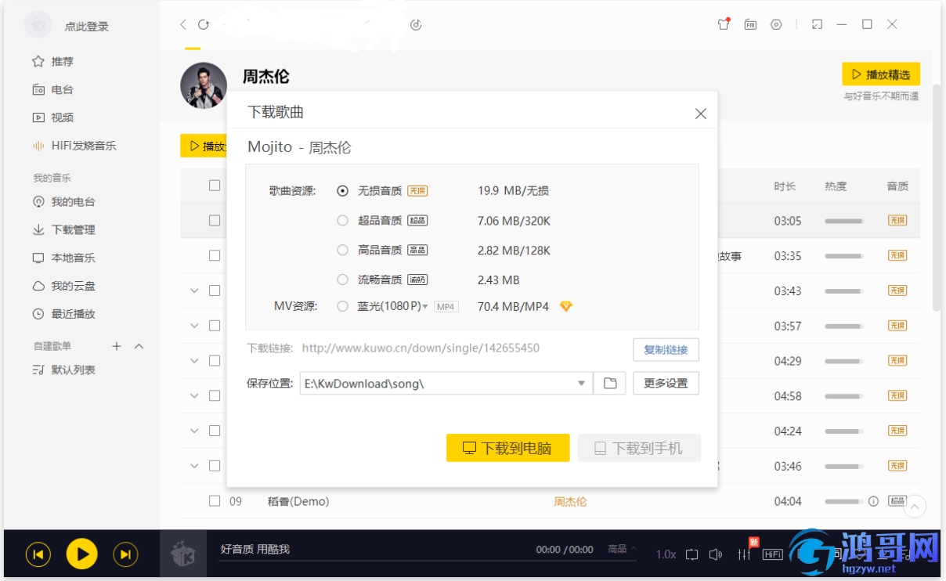Select the 流畅音质 radio option

[x=342, y=280]
